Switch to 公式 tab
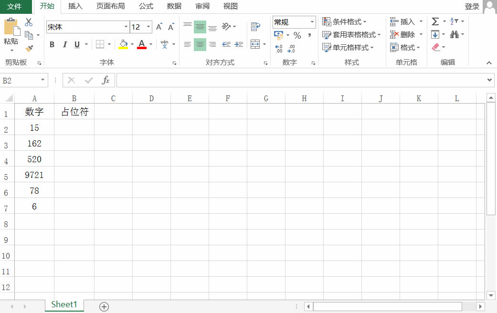This screenshot has height=313, width=497. [x=146, y=6]
